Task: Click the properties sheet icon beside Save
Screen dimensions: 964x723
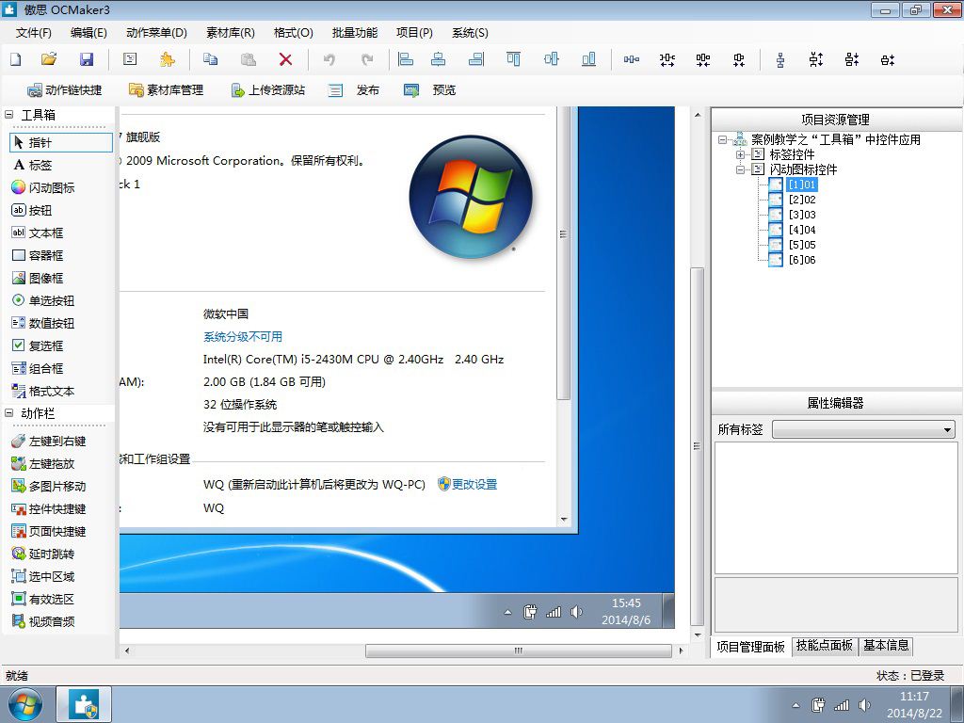Action: click(130, 59)
